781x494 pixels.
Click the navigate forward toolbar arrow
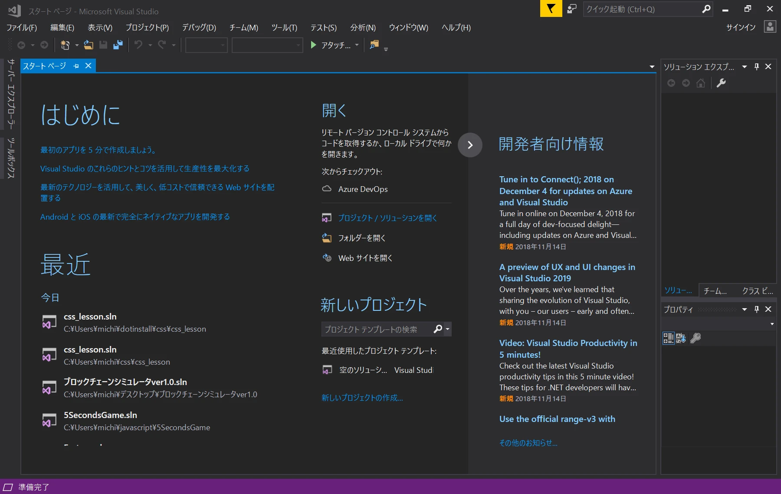[44, 45]
